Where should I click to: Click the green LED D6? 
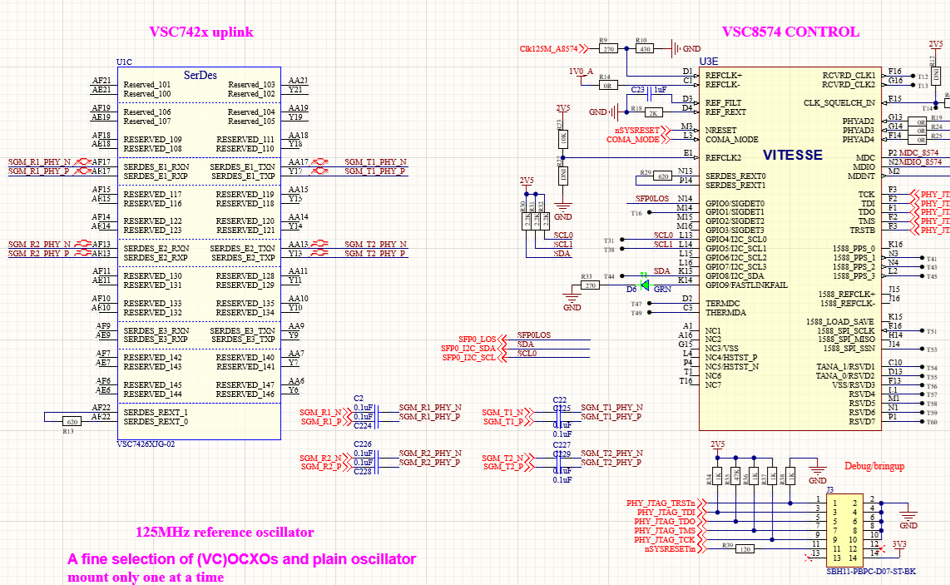pyautogui.click(x=645, y=285)
